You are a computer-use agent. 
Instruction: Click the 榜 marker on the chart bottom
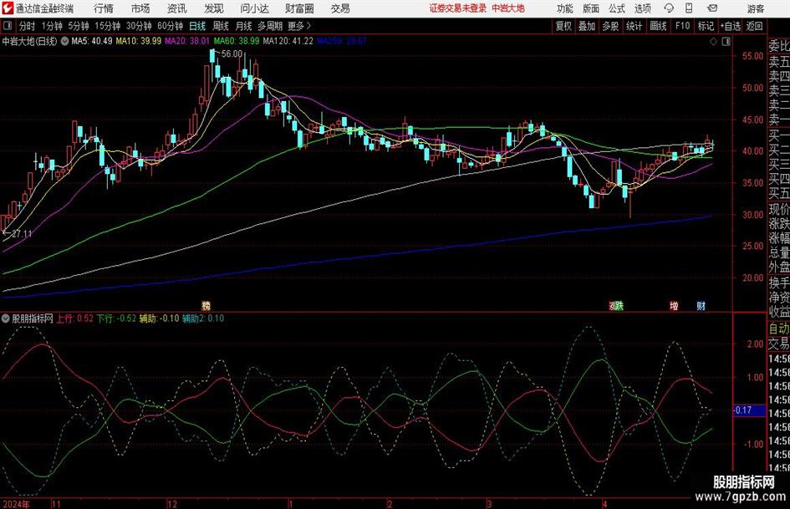[206, 305]
